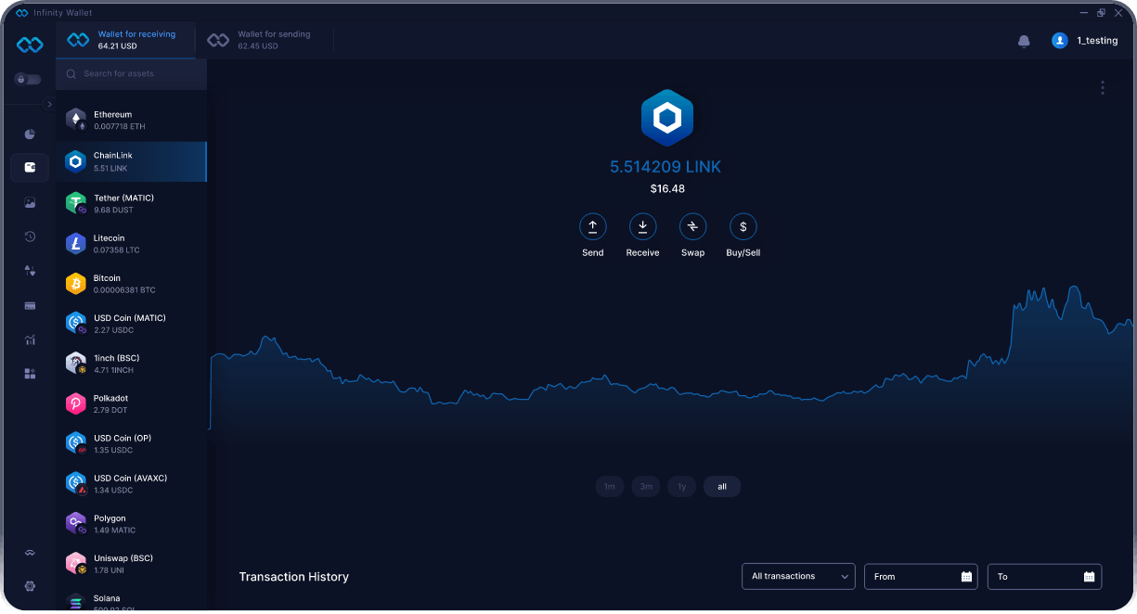Viewport: 1137px width, 614px height.
Task: Open the three-dot options menu
Action: point(1103,87)
